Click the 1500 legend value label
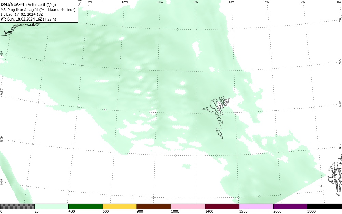The height and width of the screenshot is (214, 342). (243, 211)
